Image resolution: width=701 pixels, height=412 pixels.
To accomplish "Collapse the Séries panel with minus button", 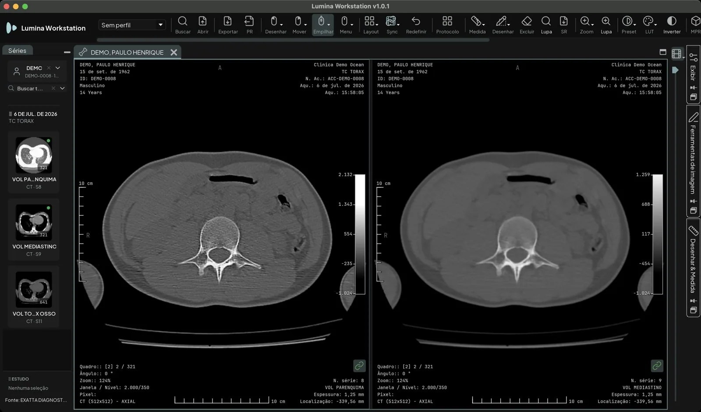I will (x=67, y=52).
